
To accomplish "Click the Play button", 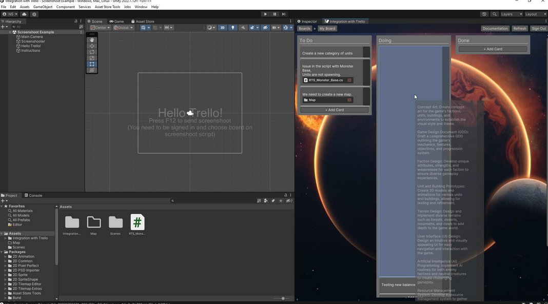I will 265,14.
